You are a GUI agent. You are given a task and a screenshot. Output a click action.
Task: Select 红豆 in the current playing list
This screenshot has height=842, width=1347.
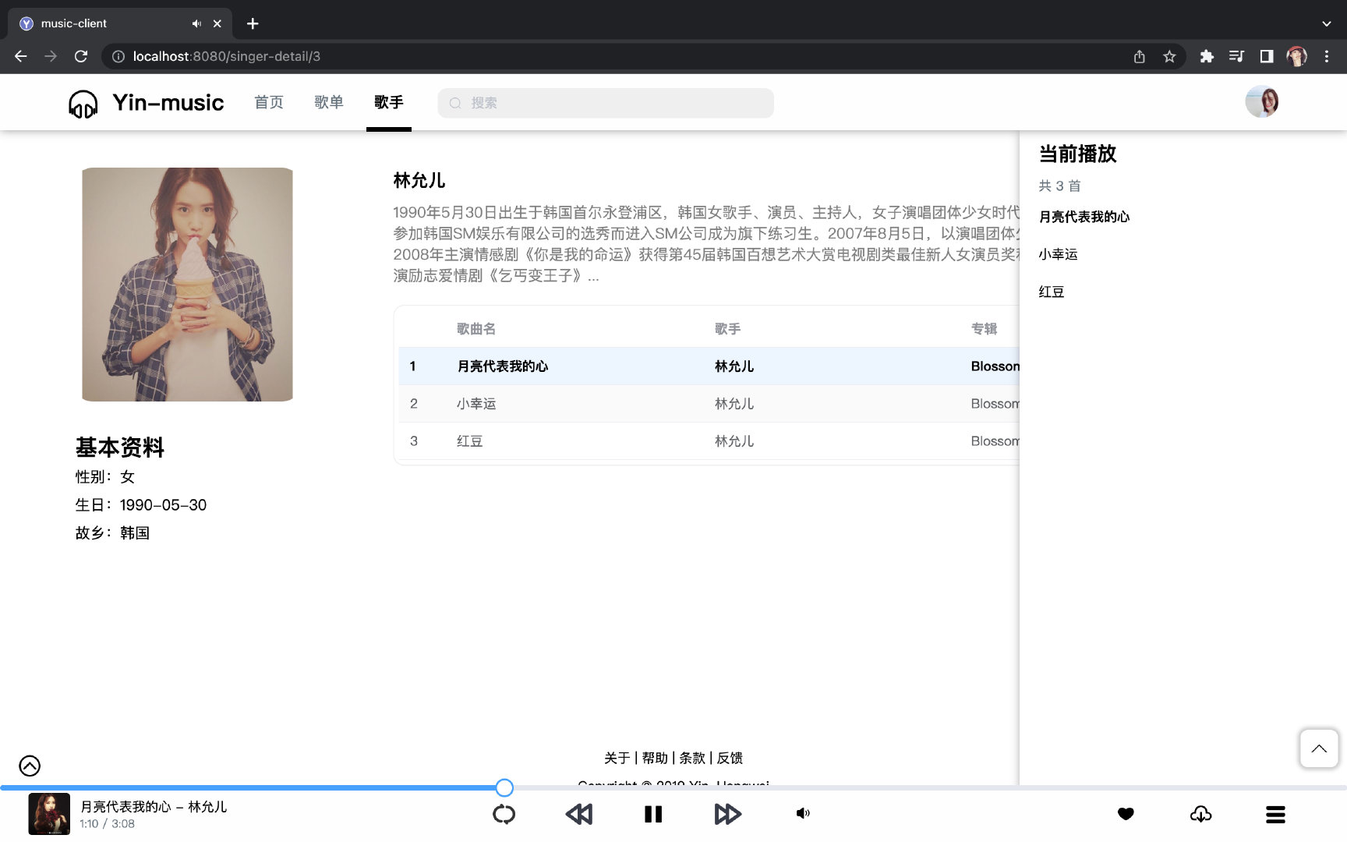tap(1051, 292)
